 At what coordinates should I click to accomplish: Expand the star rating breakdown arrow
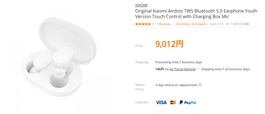click(x=153, y=24)
